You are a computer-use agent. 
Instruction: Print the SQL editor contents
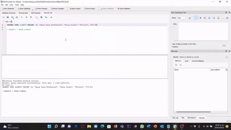pyautogui.click(x=17, y=17)
